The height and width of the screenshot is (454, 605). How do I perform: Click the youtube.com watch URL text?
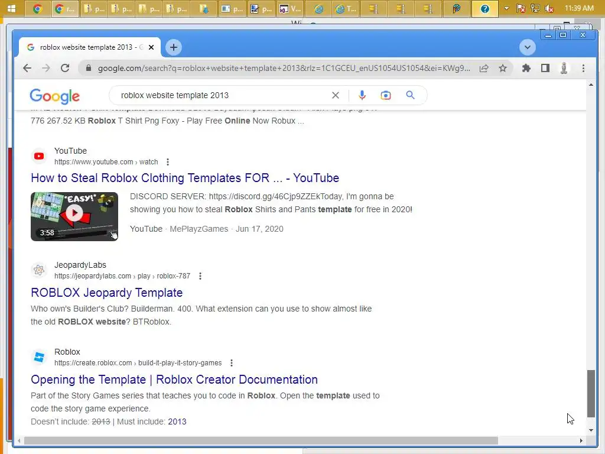pyautogui.click(x=106, y=162)
